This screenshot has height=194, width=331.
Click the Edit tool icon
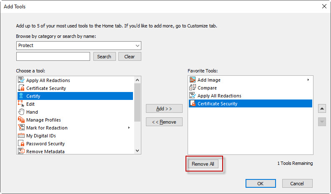coord(21,104)
